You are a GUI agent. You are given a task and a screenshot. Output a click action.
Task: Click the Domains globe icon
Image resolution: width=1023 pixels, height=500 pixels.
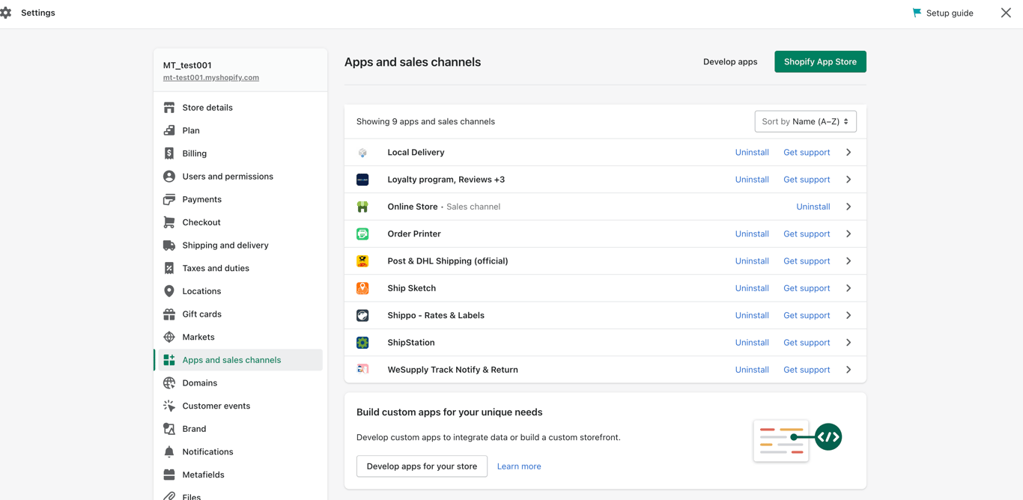point(169,383)
